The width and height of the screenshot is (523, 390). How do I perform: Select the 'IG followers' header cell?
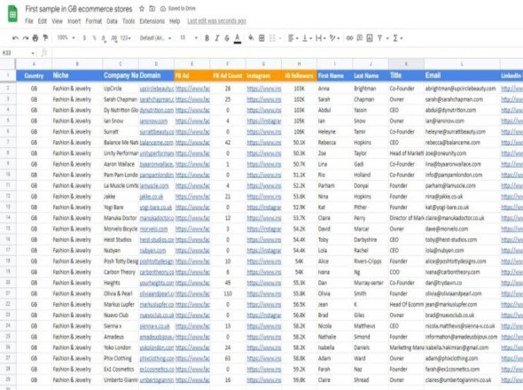[x=300, y=75]
